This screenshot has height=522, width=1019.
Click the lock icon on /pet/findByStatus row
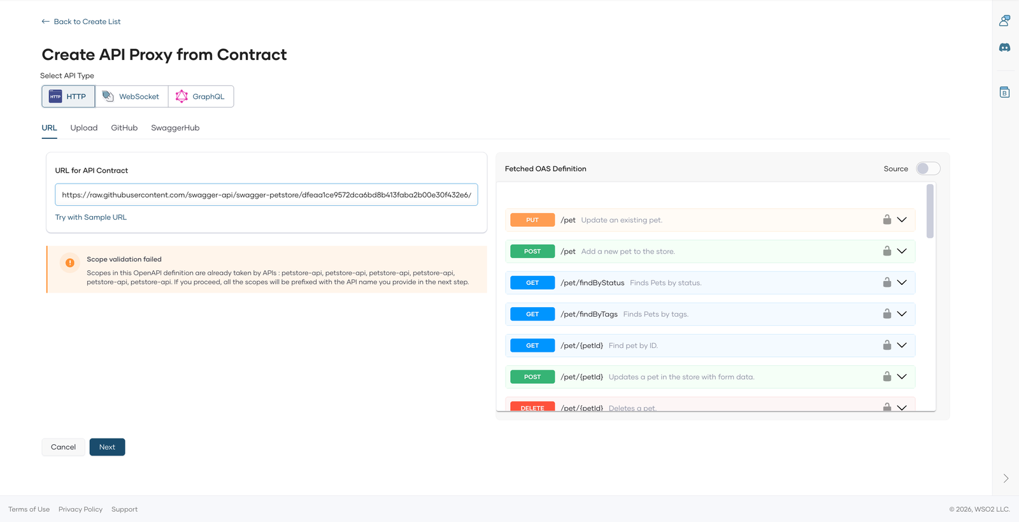(887, 282)
